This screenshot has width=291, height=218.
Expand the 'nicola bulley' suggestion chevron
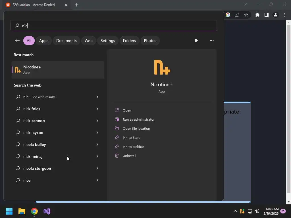(x=97, y=144)
